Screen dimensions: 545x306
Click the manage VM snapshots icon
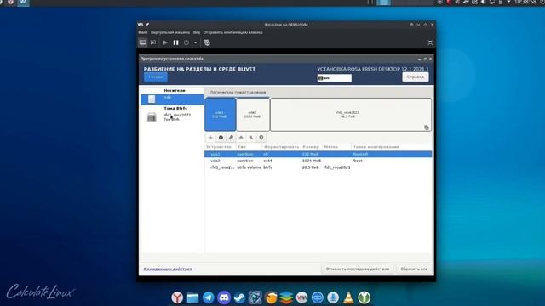click(207, 42)
